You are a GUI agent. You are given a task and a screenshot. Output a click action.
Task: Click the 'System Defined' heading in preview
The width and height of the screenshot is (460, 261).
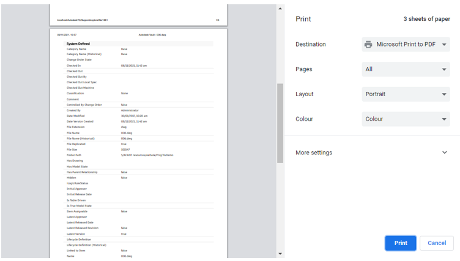tap(78, 43)
